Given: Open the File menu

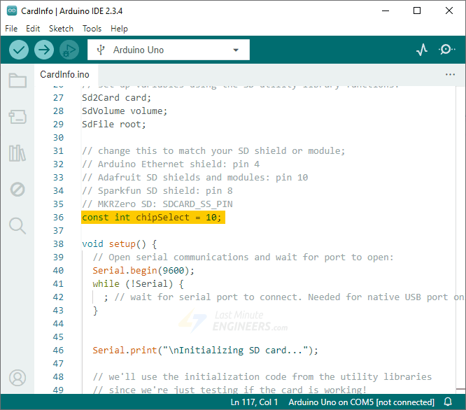Looking at the screenshot, I should pyautogui.click(x=11, y=29).
